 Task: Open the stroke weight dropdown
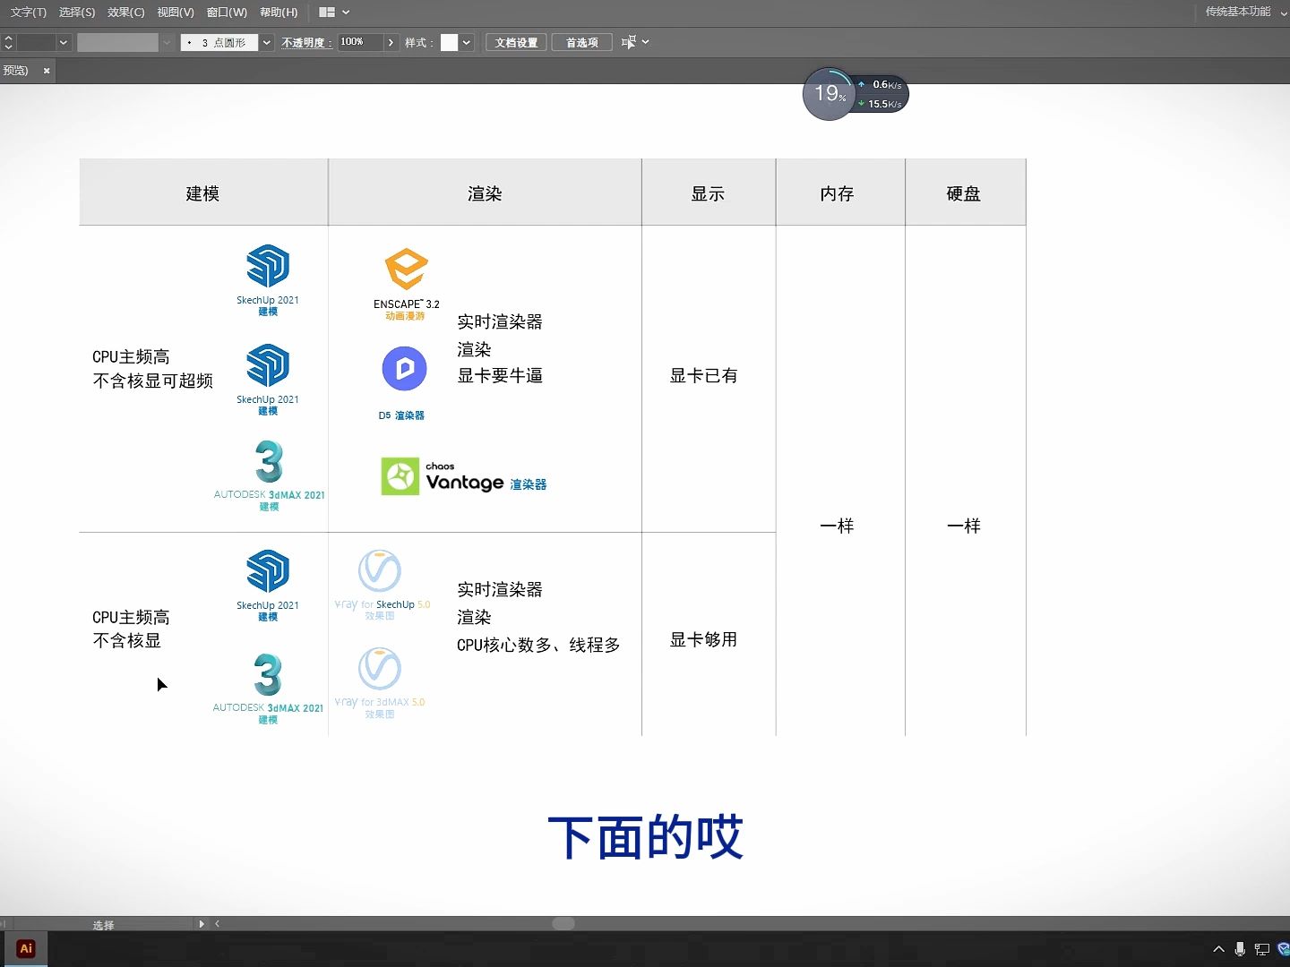tap(63, 42)
